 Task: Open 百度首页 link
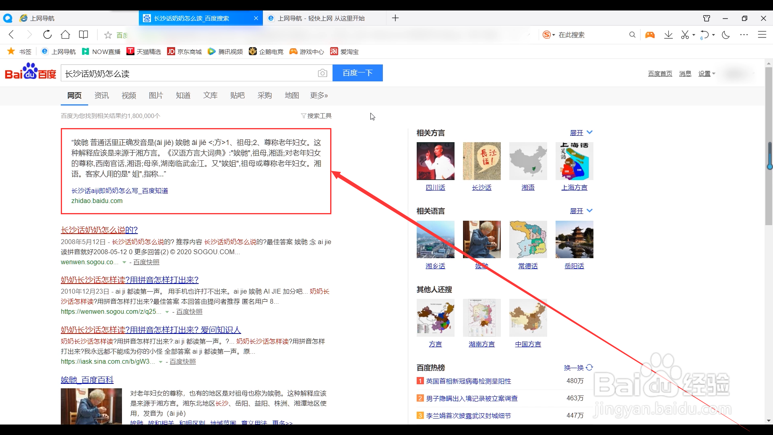point(660,73)
